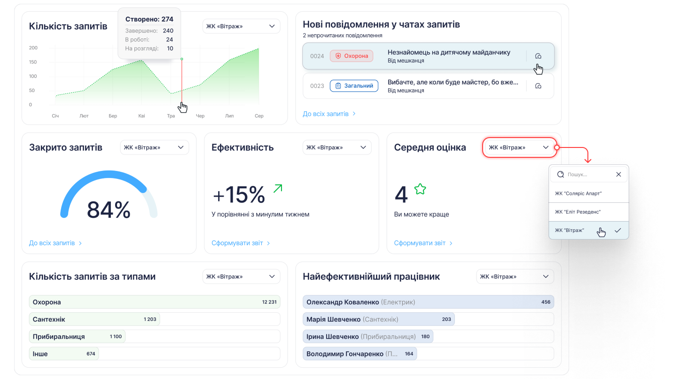Open ЖК dropdown in Ефективність card

point(337,147)
